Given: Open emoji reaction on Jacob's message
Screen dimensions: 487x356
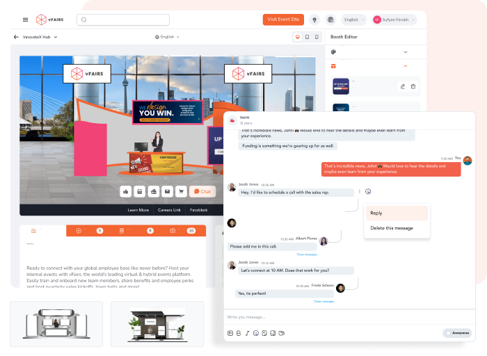Looking at the screenshot, I should click(x=368, y=191).
